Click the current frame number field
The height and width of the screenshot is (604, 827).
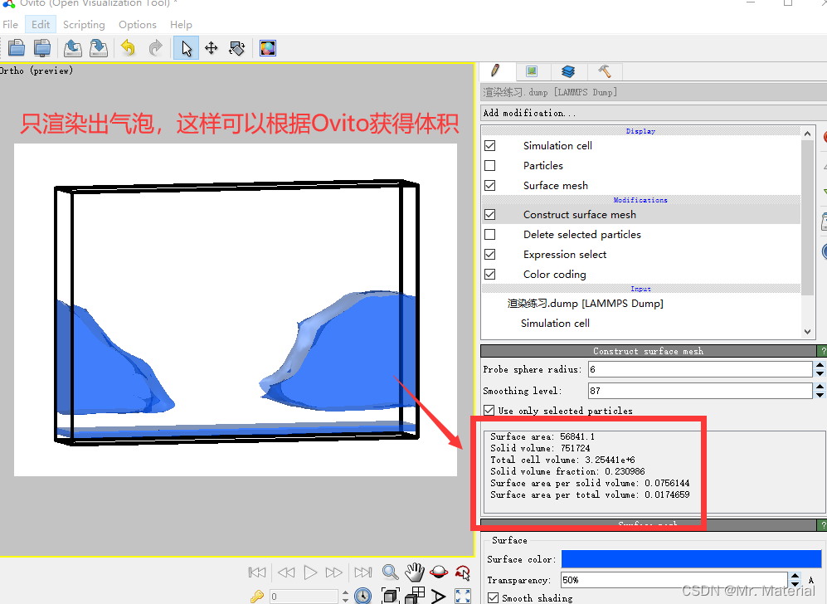coord(304,597)
